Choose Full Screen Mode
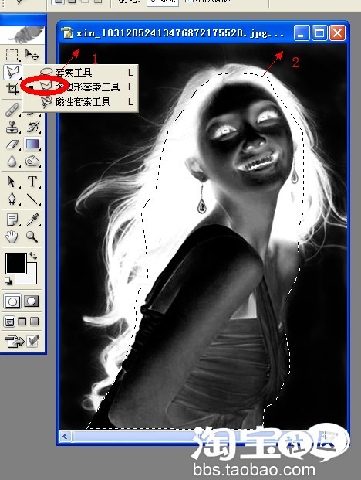This screenshot has height=480, width=361. [x=35, y=322]
